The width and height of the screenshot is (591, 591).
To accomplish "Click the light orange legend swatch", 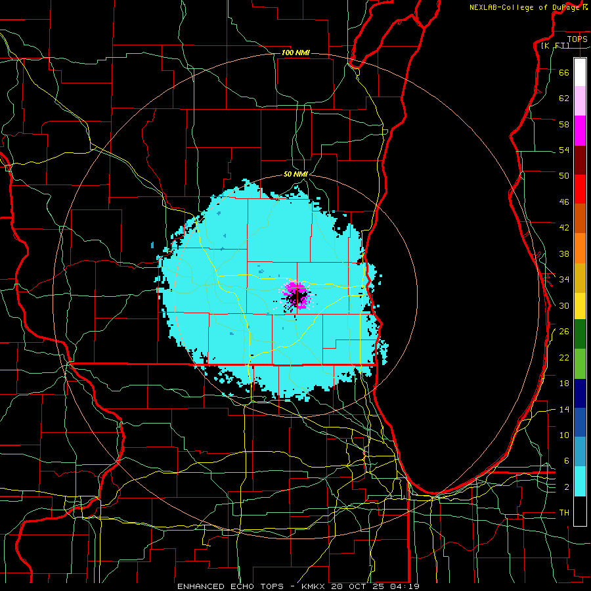I will pyautogui.click(x=580, y=248).
